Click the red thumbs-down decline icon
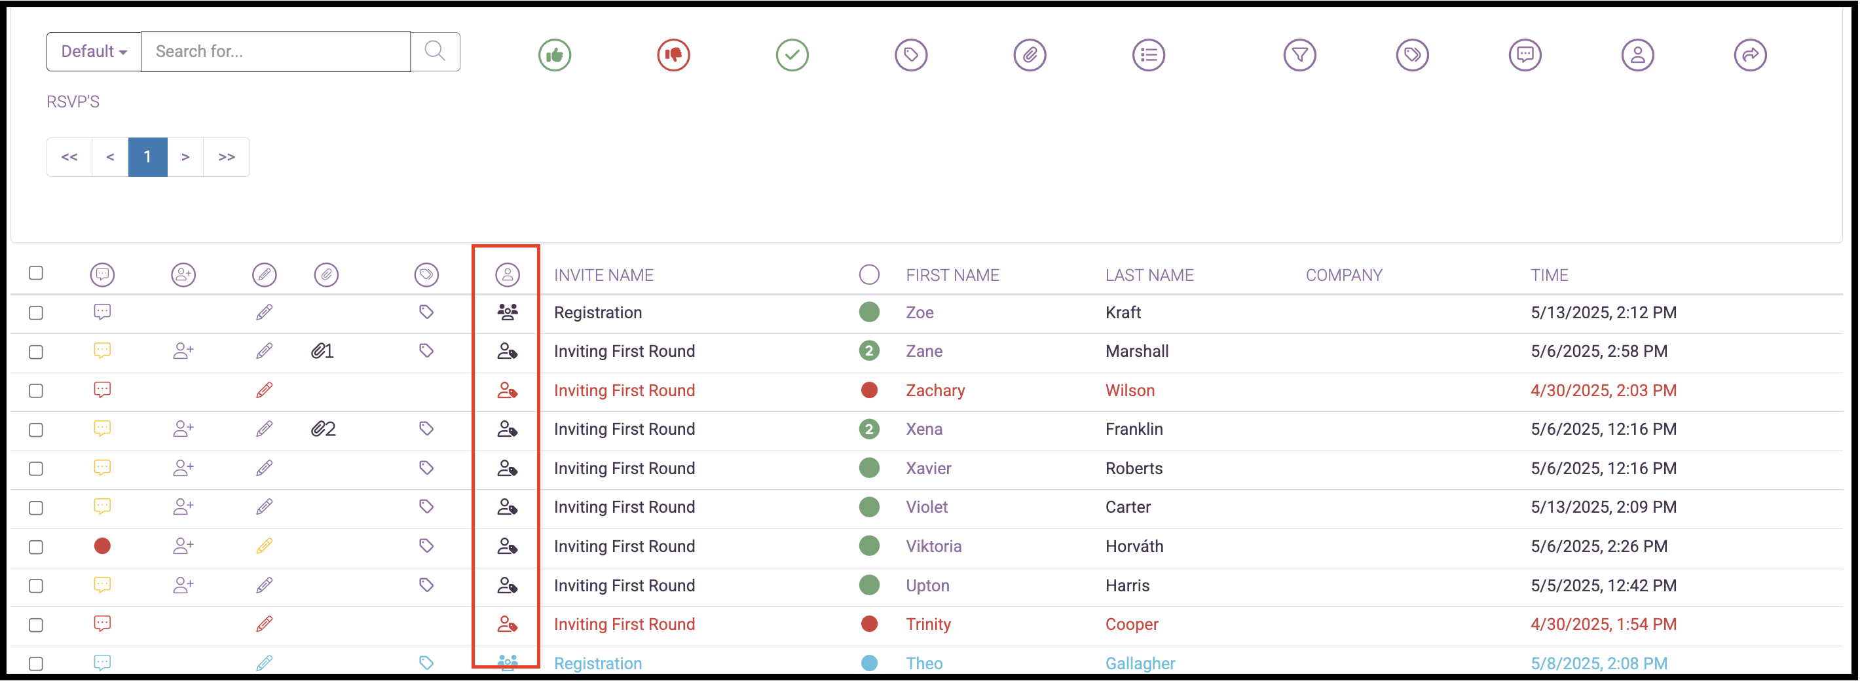Viewport: 1860px width, 681px height. pyautogui.click(x=673, y=55)
